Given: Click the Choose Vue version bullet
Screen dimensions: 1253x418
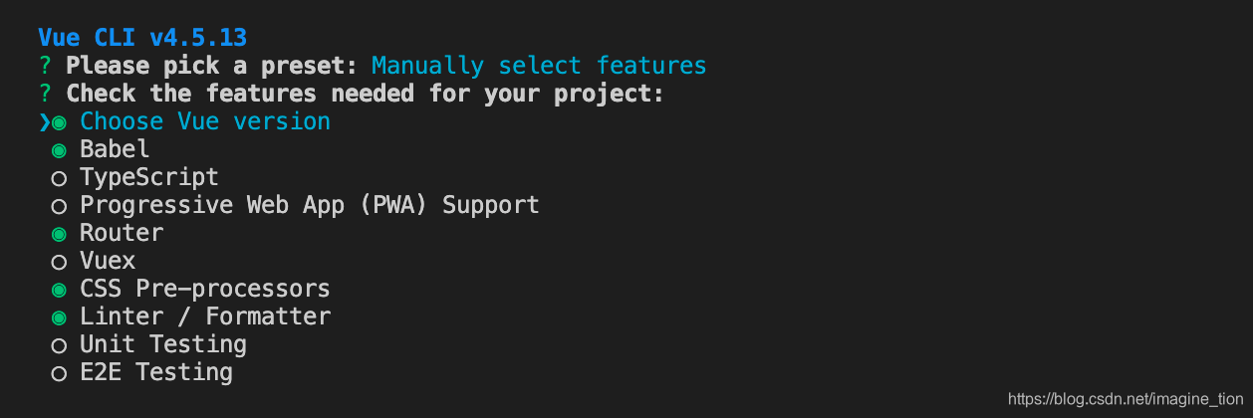Looking at the screenshot, I should click(x=59, y=122).
